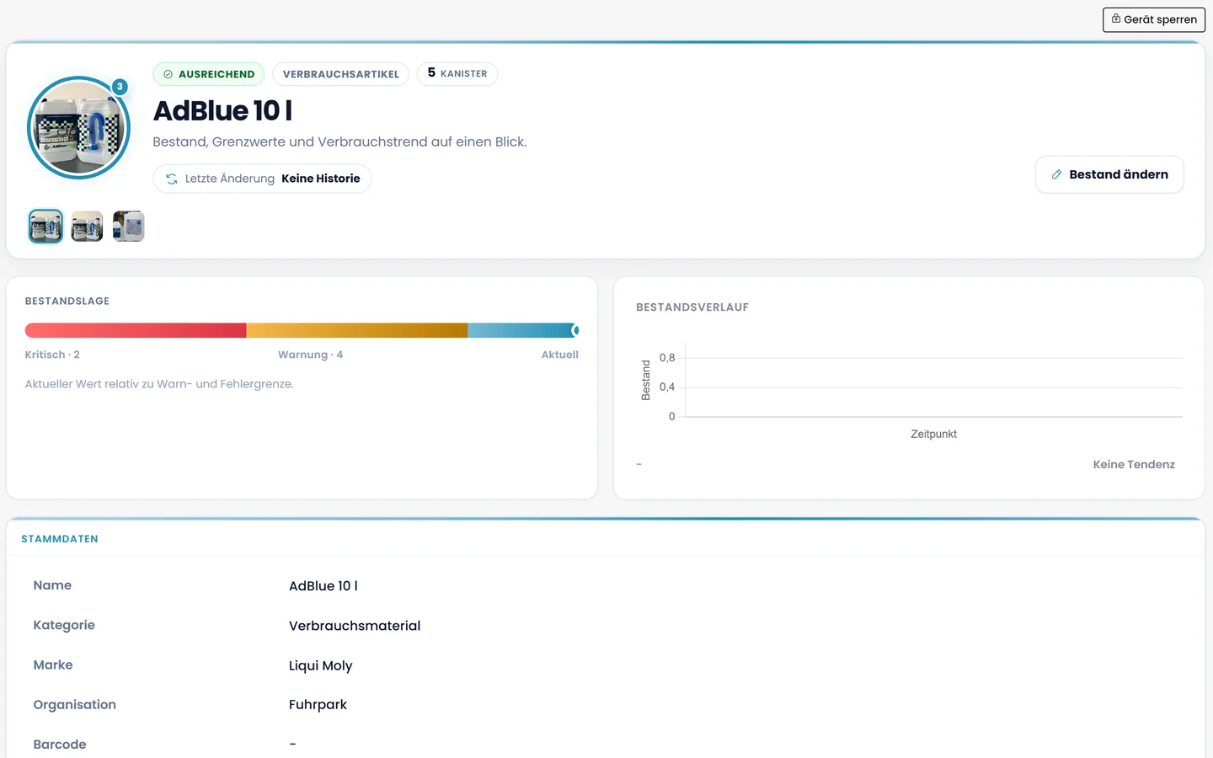The height and width of the screenshot is (758, 1213).
Task: Click the red Kritisch segment of the stock bar
Action: (x=136, y=330)
